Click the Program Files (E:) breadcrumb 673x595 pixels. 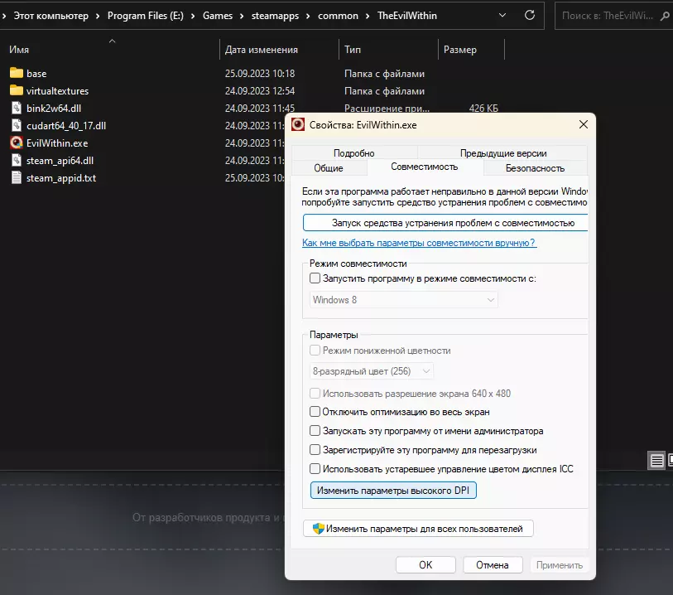(146, 16)
